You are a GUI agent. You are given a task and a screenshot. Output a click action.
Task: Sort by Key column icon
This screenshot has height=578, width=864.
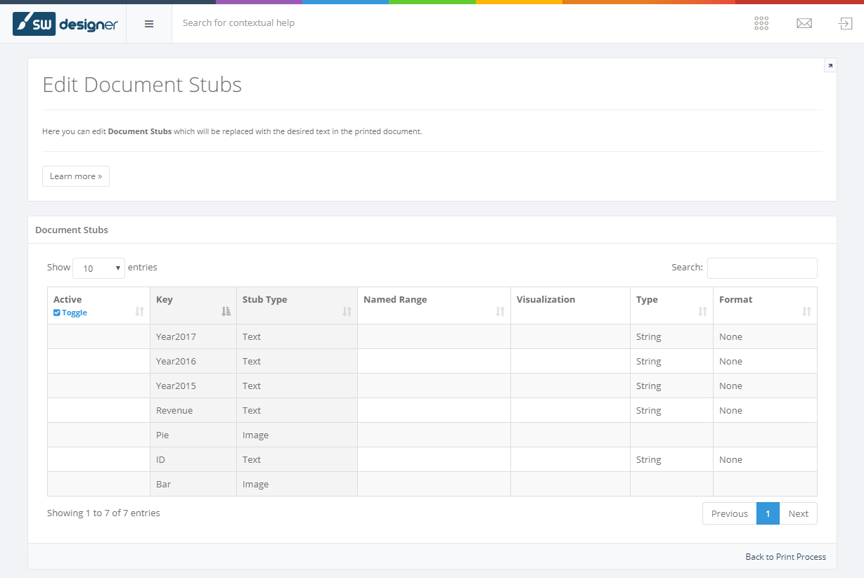click(226, 311)
